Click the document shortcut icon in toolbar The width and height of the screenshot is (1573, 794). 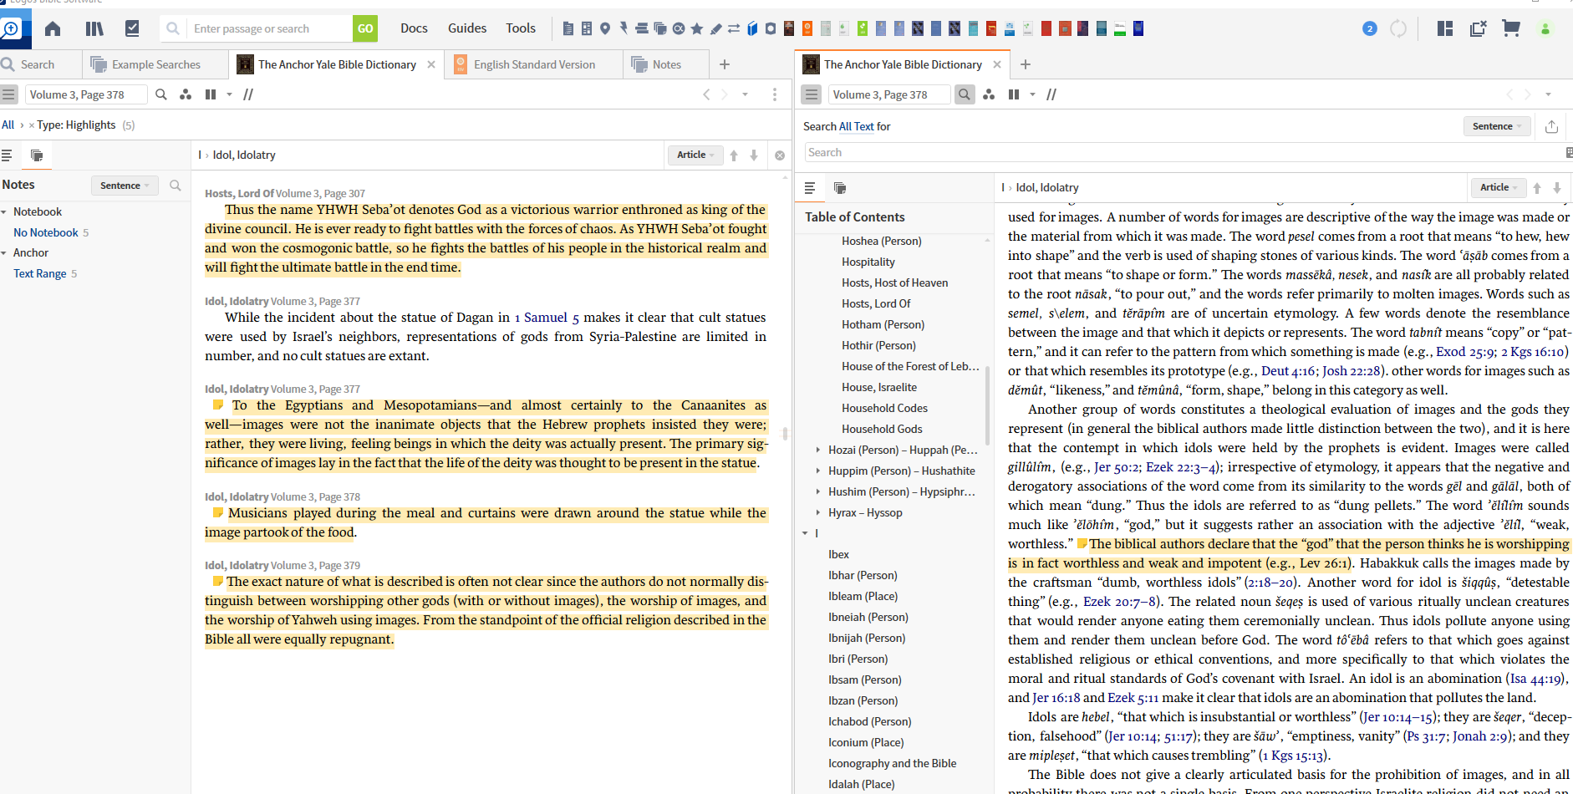[568, 29]
